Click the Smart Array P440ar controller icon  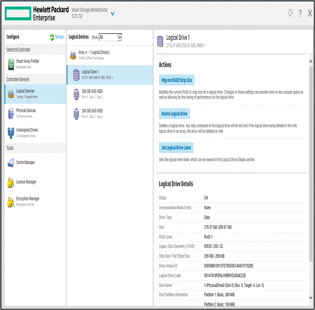pos(11,64)
